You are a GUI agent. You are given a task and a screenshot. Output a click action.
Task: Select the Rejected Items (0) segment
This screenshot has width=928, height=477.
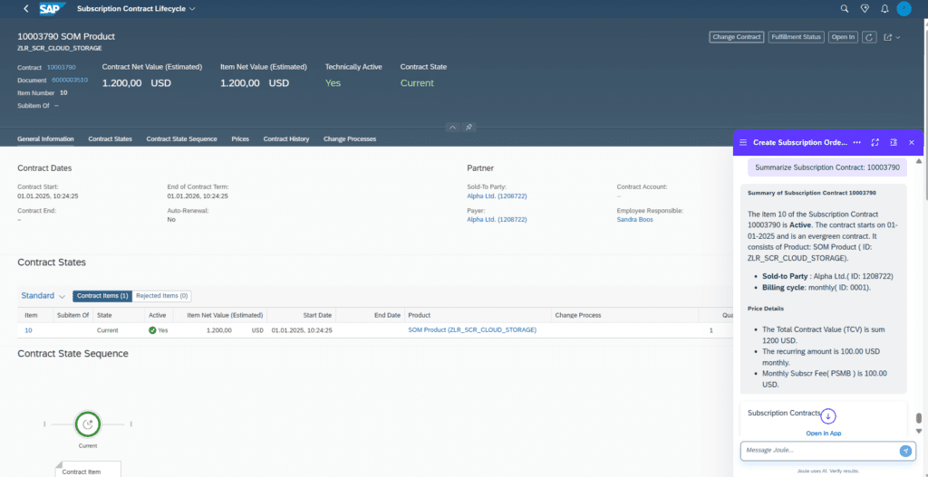(161, 296)
